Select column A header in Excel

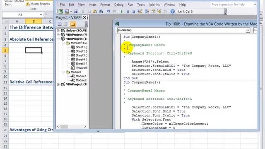17,22
